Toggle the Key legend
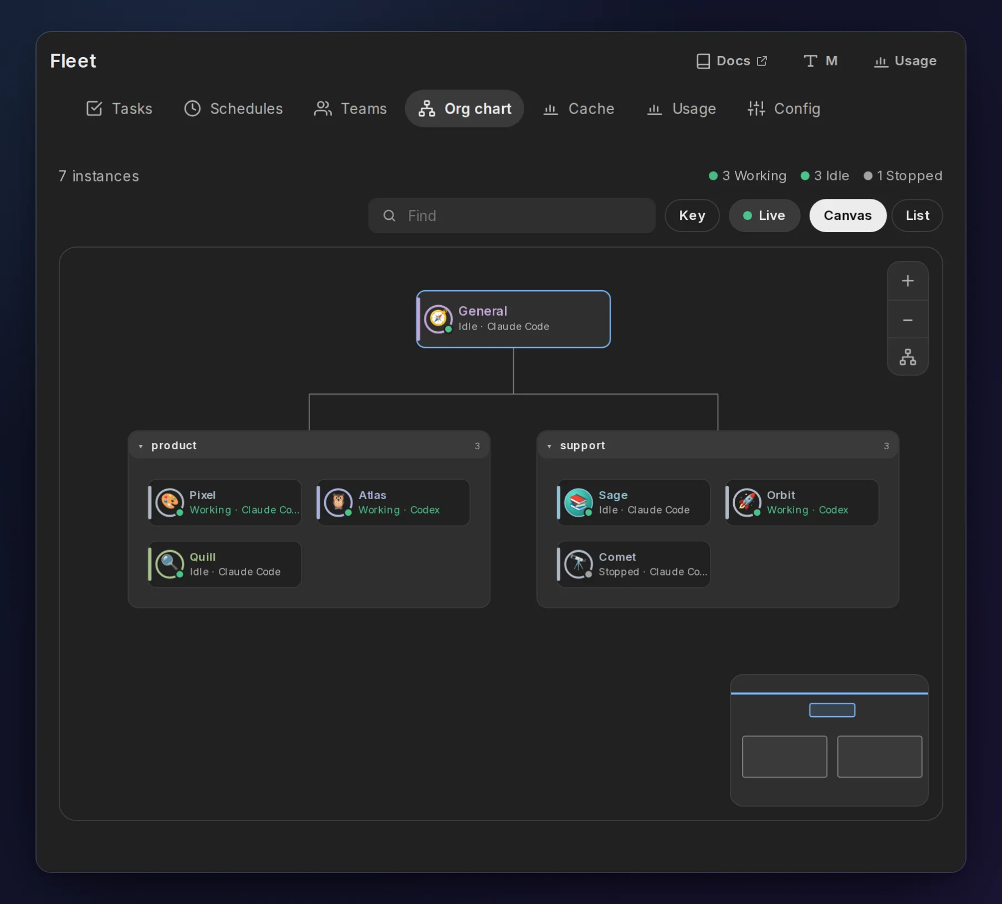 692,215
